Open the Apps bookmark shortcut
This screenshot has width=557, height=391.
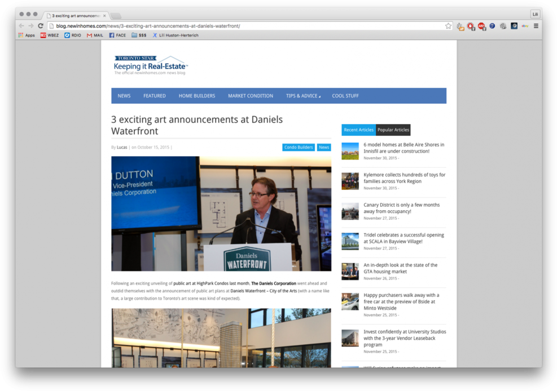[x=26, y=35]
